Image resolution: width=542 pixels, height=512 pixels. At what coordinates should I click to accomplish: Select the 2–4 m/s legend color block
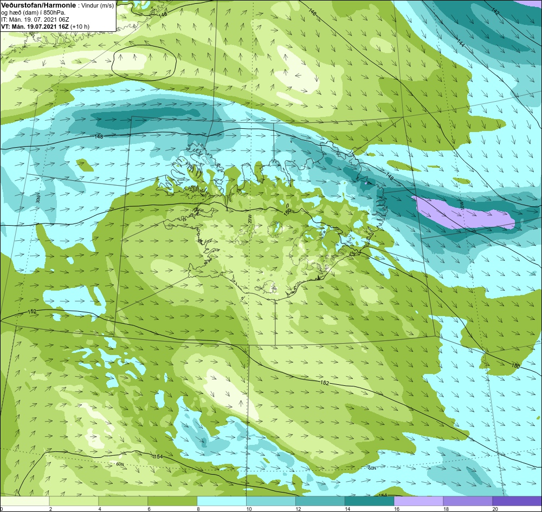[x=74, y=501]
